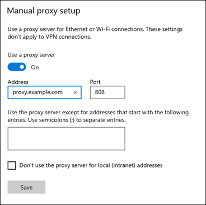
Task: Click the text 'entries. Use semicolons' line
Action: click(x=67, y=120)
